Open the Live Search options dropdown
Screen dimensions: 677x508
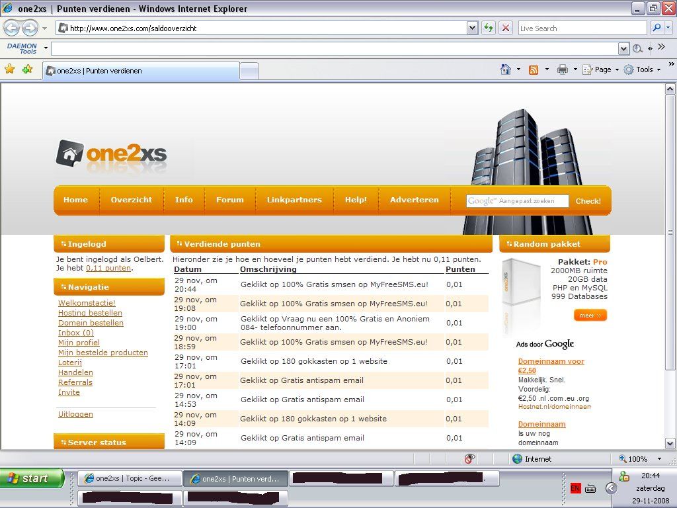click(x=668, y=28)
